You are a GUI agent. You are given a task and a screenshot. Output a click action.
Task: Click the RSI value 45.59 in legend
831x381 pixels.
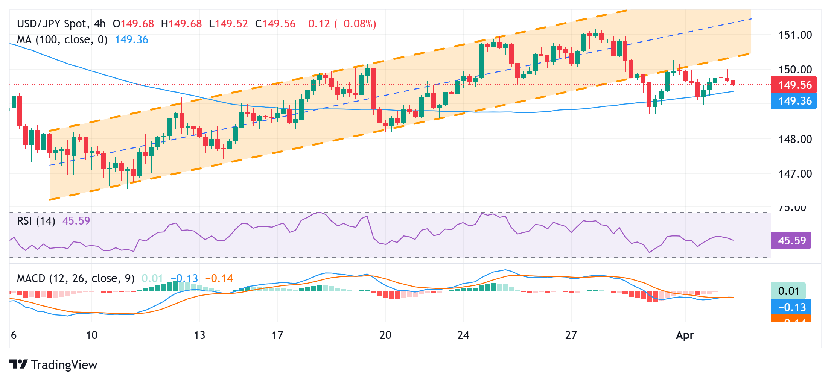click(76, 220)
